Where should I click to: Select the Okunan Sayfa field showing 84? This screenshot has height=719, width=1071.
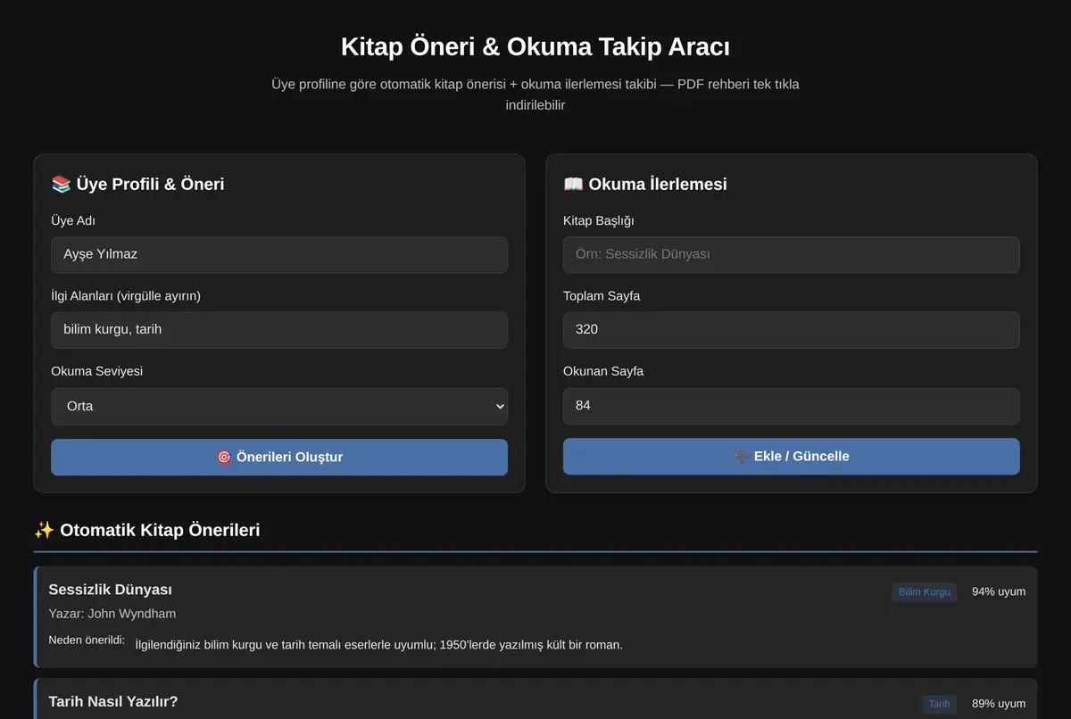coord(791,406)
